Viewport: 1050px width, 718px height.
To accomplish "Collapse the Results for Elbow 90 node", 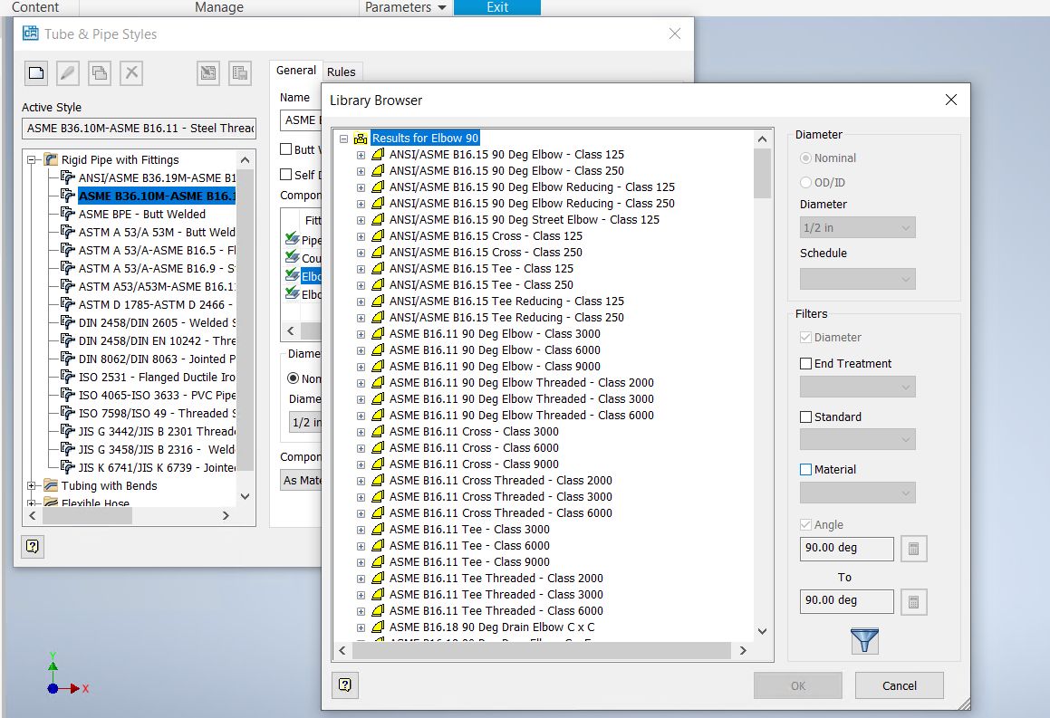I will tap(343, 139).
